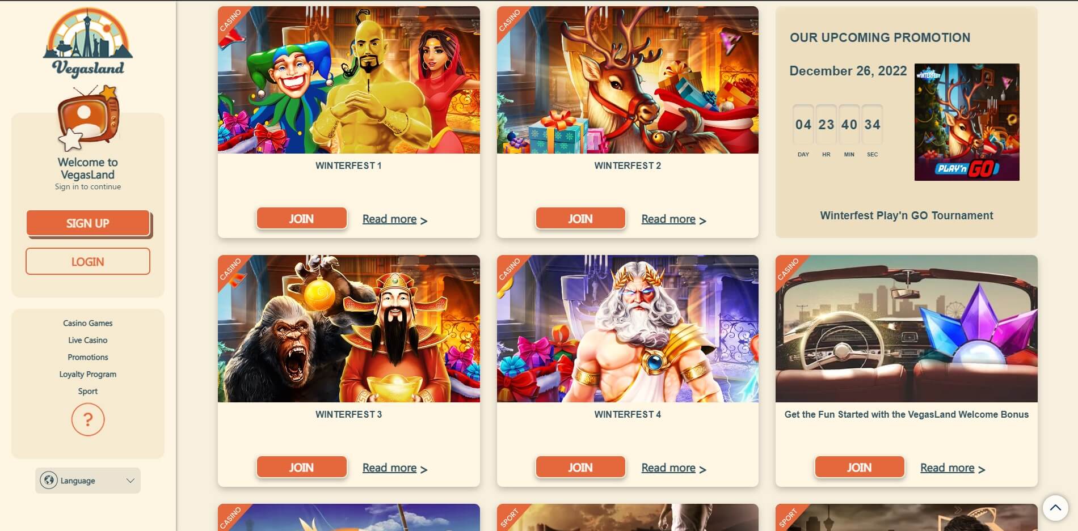Click the retro TV avatar icon
Screen dimensions: 1078x531
pos(89,118)
